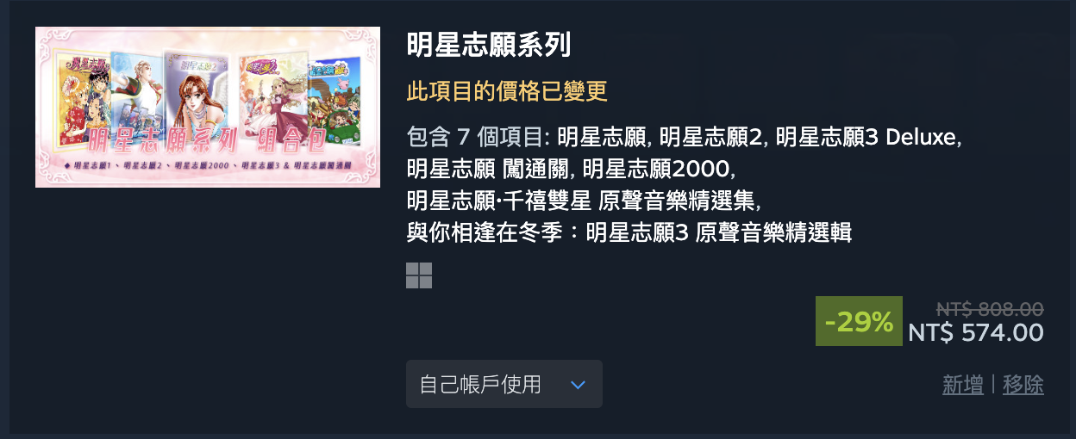The width and height of the screenshot is (1076, 439).
Task: Click the 新增 link
Action: [x=963, y=385]
